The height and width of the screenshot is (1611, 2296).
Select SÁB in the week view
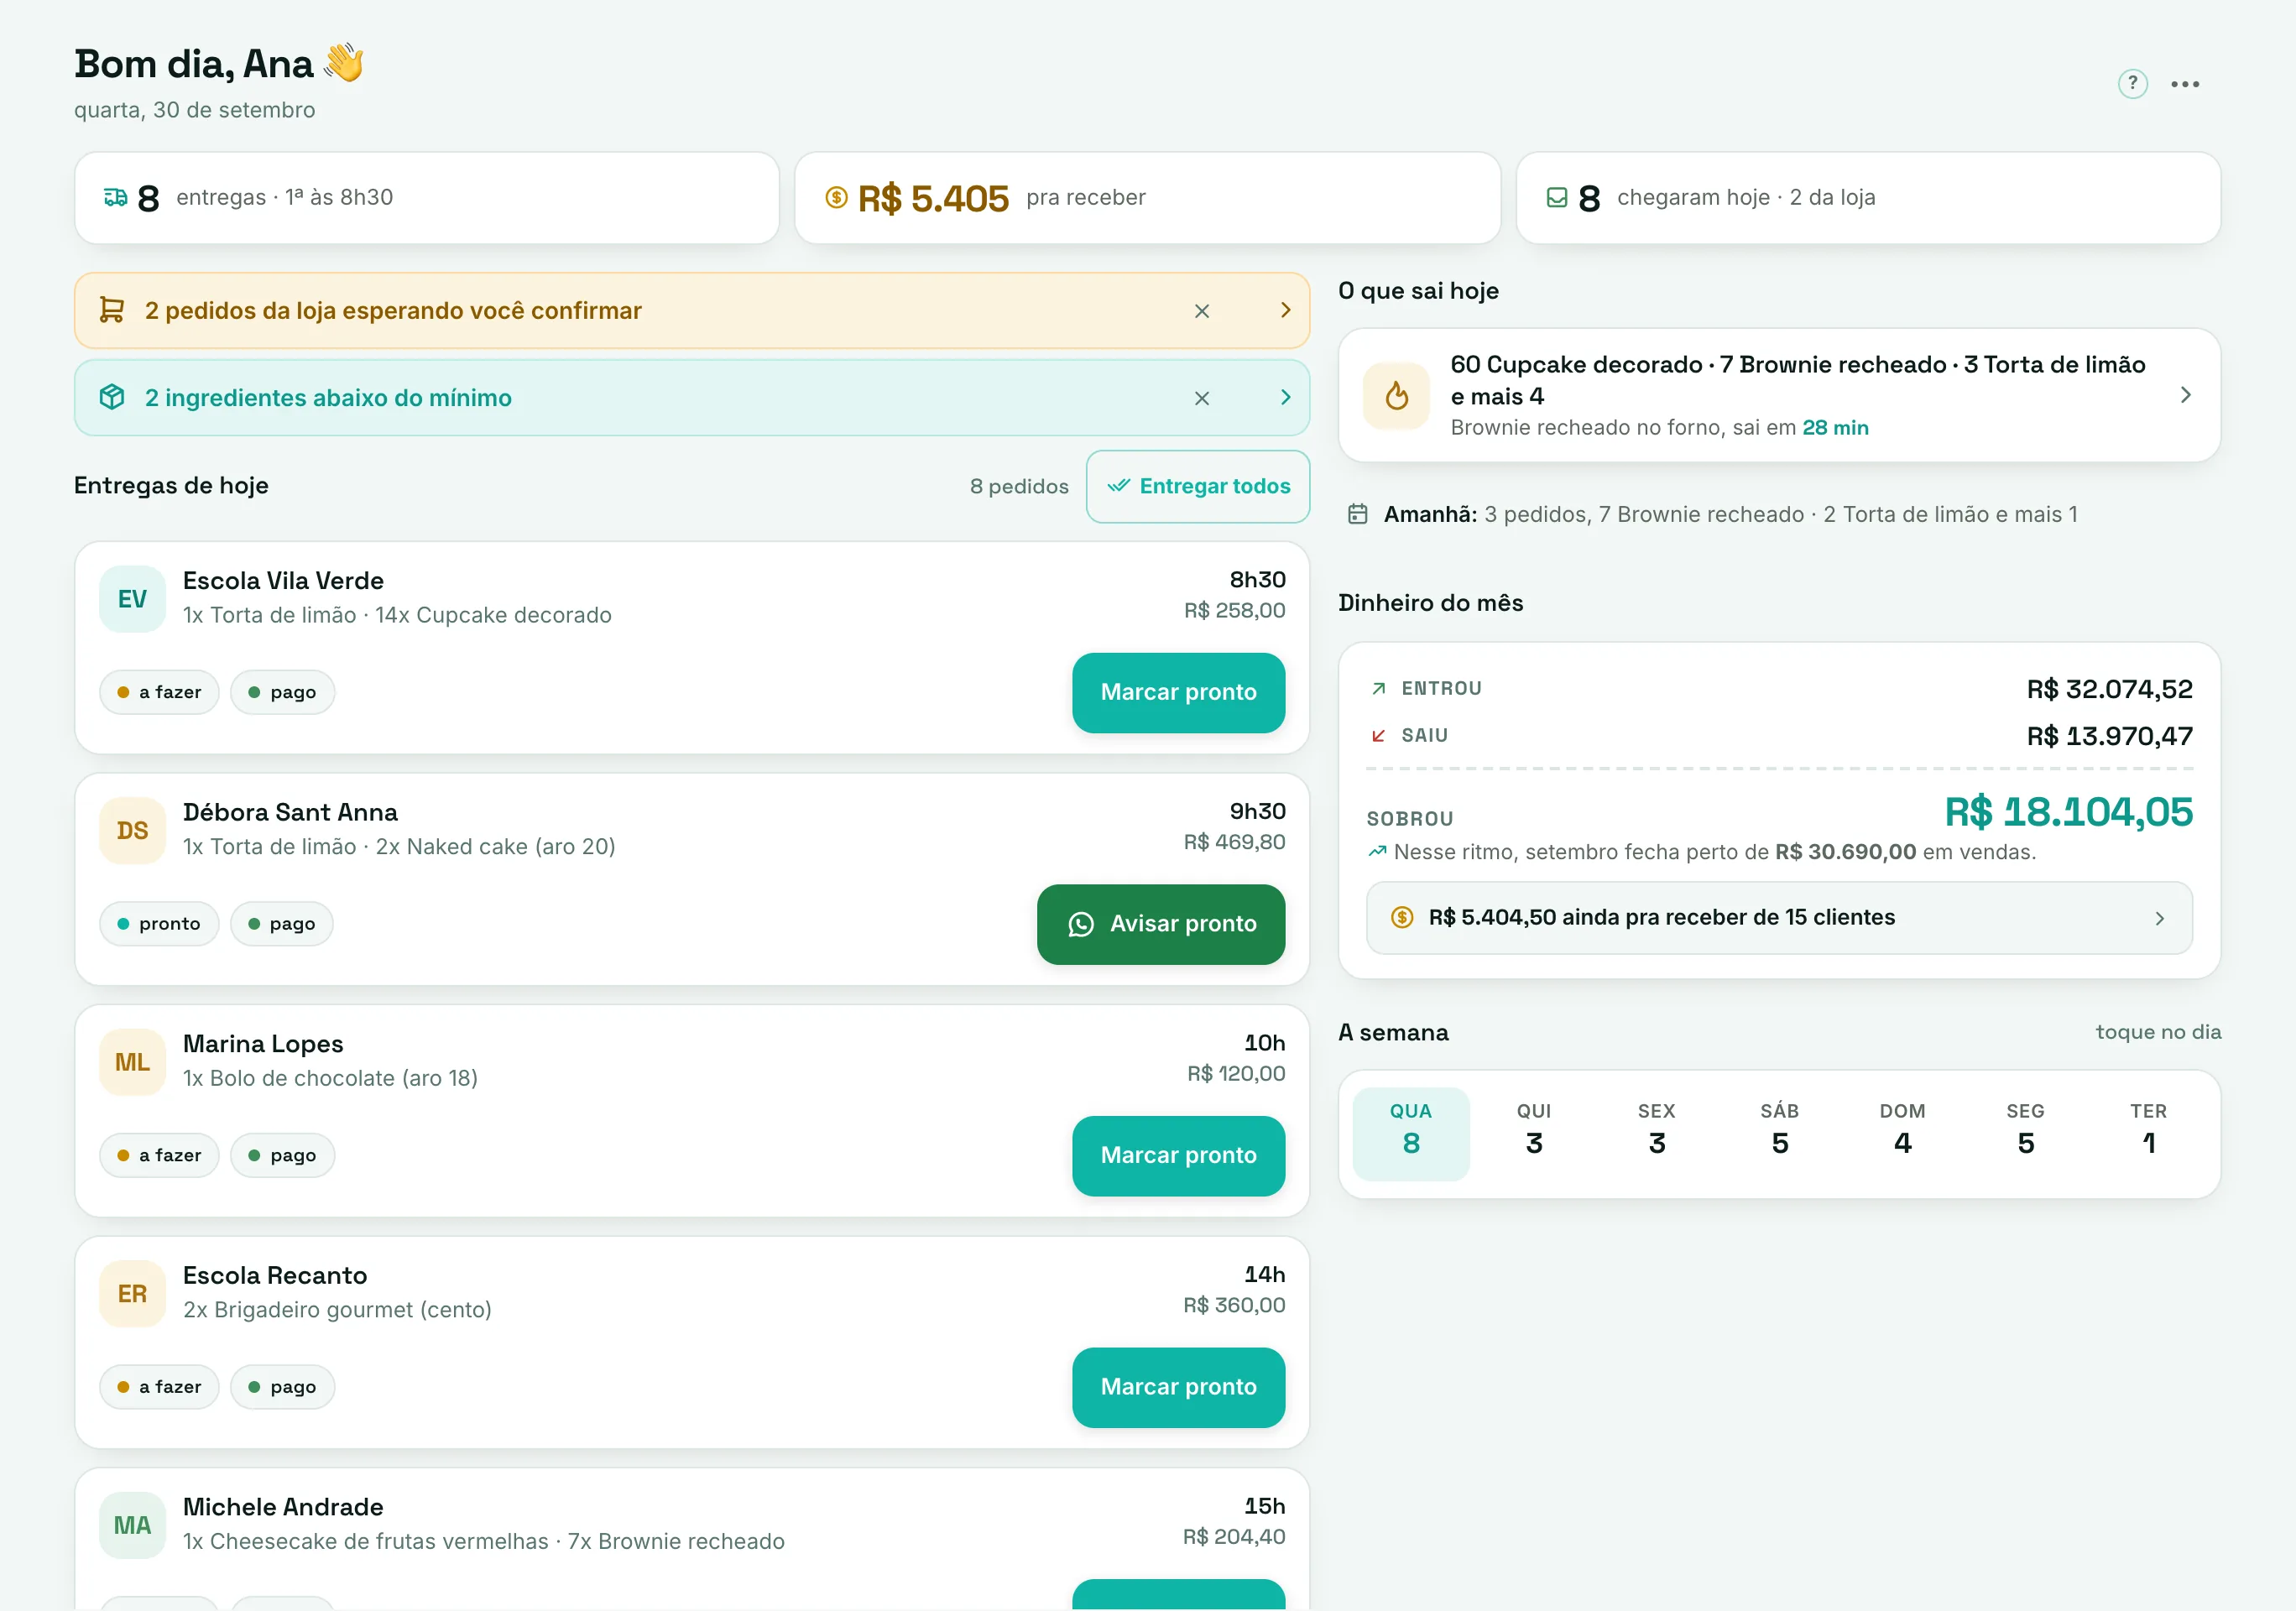point(1780,1134)
